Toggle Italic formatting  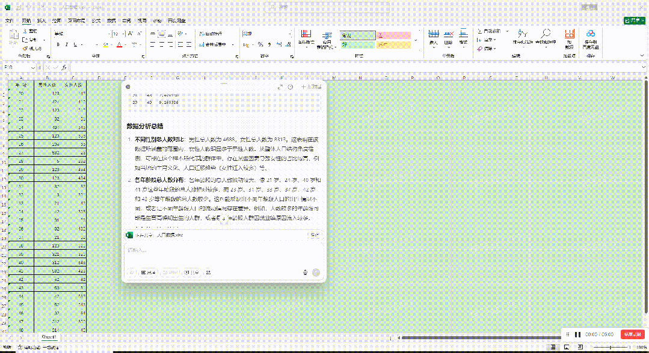[x=67, y=44]
